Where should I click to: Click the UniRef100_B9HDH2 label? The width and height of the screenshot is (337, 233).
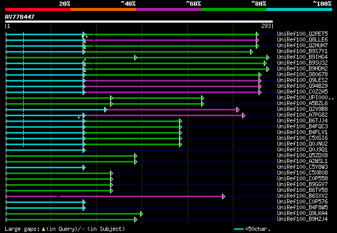pyautogui.click(x=302, y=69)
